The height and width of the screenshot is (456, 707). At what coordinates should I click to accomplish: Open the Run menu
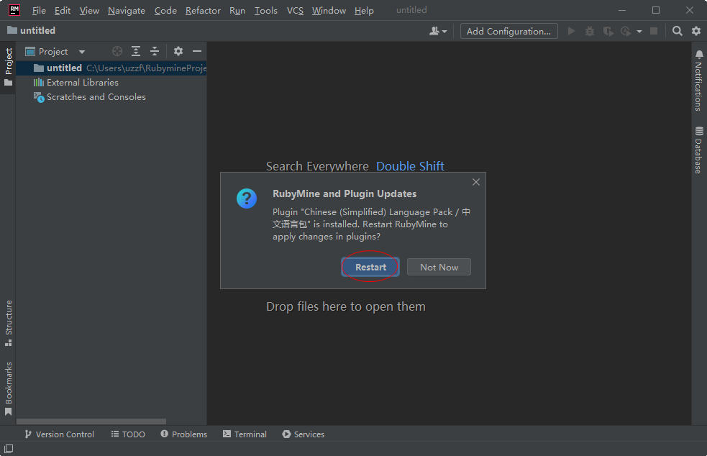click(237, 10)
